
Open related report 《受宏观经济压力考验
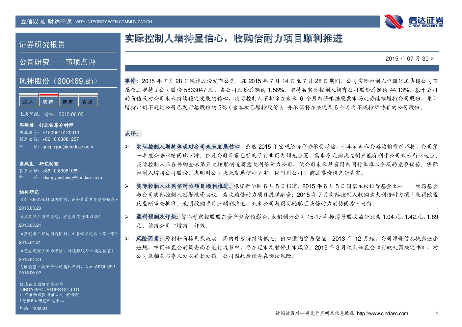67,251
